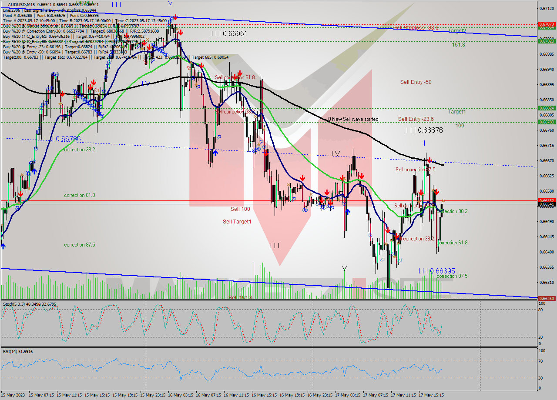Select the 'Sell Entry -50' label
557x400 pixels.
[416, 82]
